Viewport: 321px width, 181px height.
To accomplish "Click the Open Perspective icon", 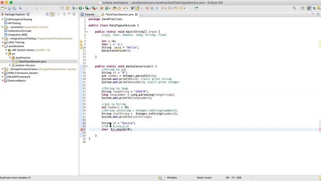I will (303, 8).
